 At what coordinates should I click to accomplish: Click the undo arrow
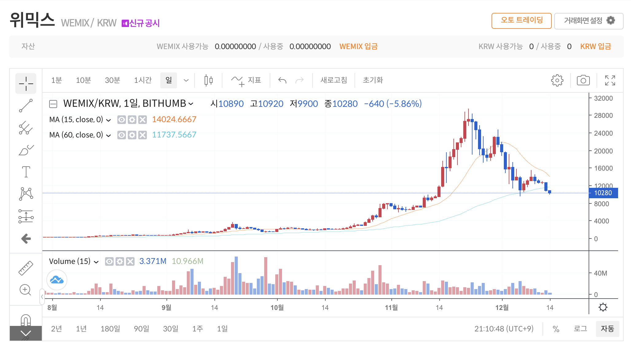(282, 80)
